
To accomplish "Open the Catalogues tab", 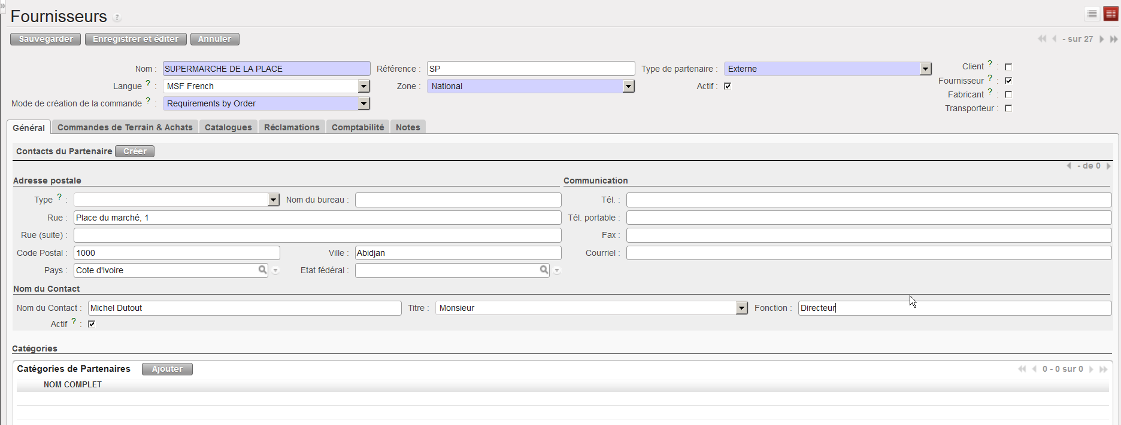I will (228, 127).
